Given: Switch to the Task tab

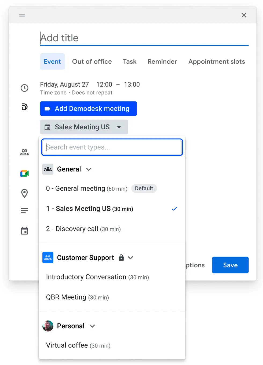Looking at the screenshot, I should pyautogui.click(x=130, y=61).
